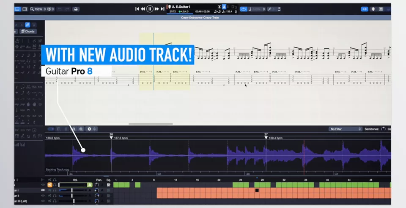The height and width of the screenshot is (208, 406).
Task: Select the highlighted blue tablature notation toggle
Action: click(x=27, y=25)
